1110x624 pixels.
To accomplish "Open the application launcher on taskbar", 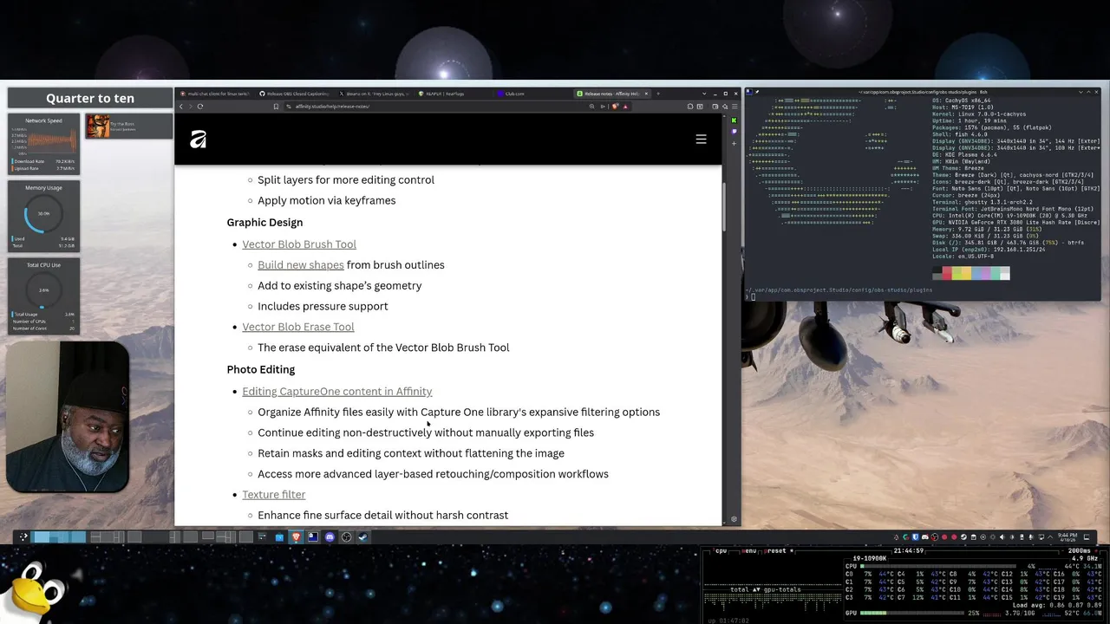I will (23, 536).
